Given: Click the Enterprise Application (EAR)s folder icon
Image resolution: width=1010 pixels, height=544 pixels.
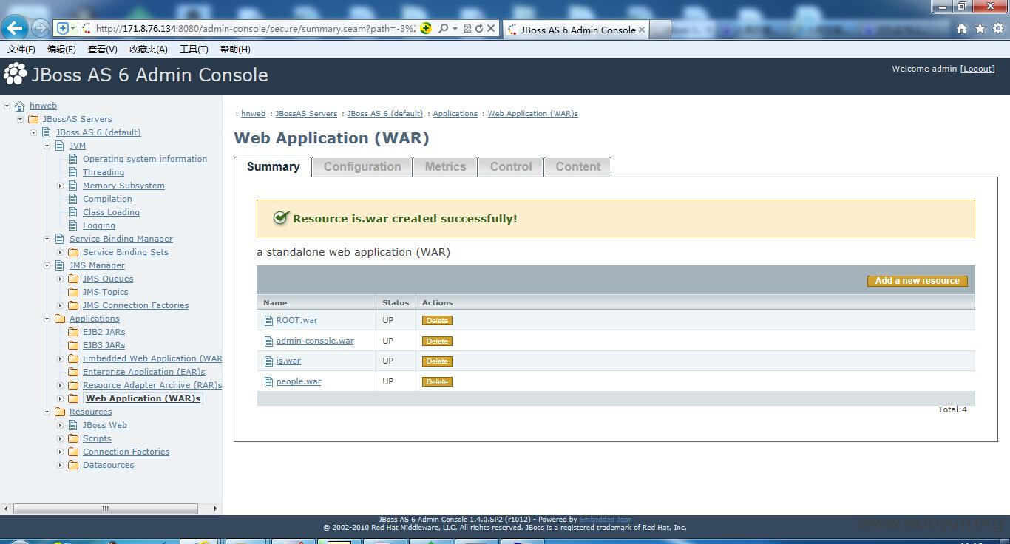Looking at the screenshot, I should [x=73, y=372].
